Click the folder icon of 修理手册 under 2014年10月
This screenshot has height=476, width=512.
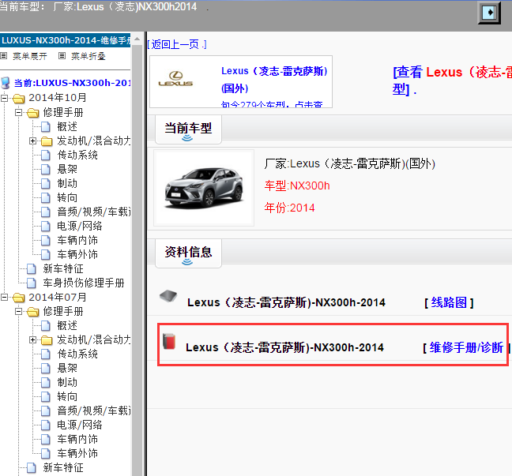tap(33, 113)
